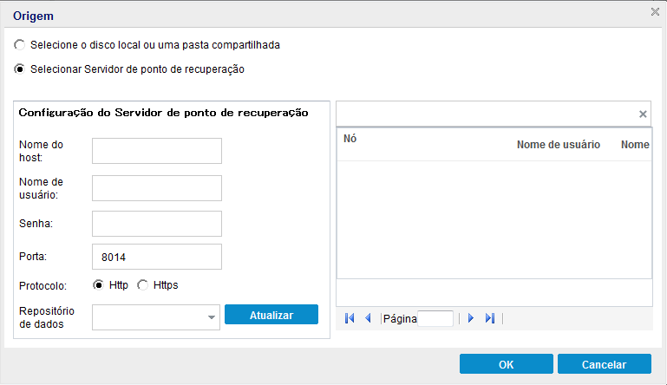Go to first page of results

[x=349, y=318]
